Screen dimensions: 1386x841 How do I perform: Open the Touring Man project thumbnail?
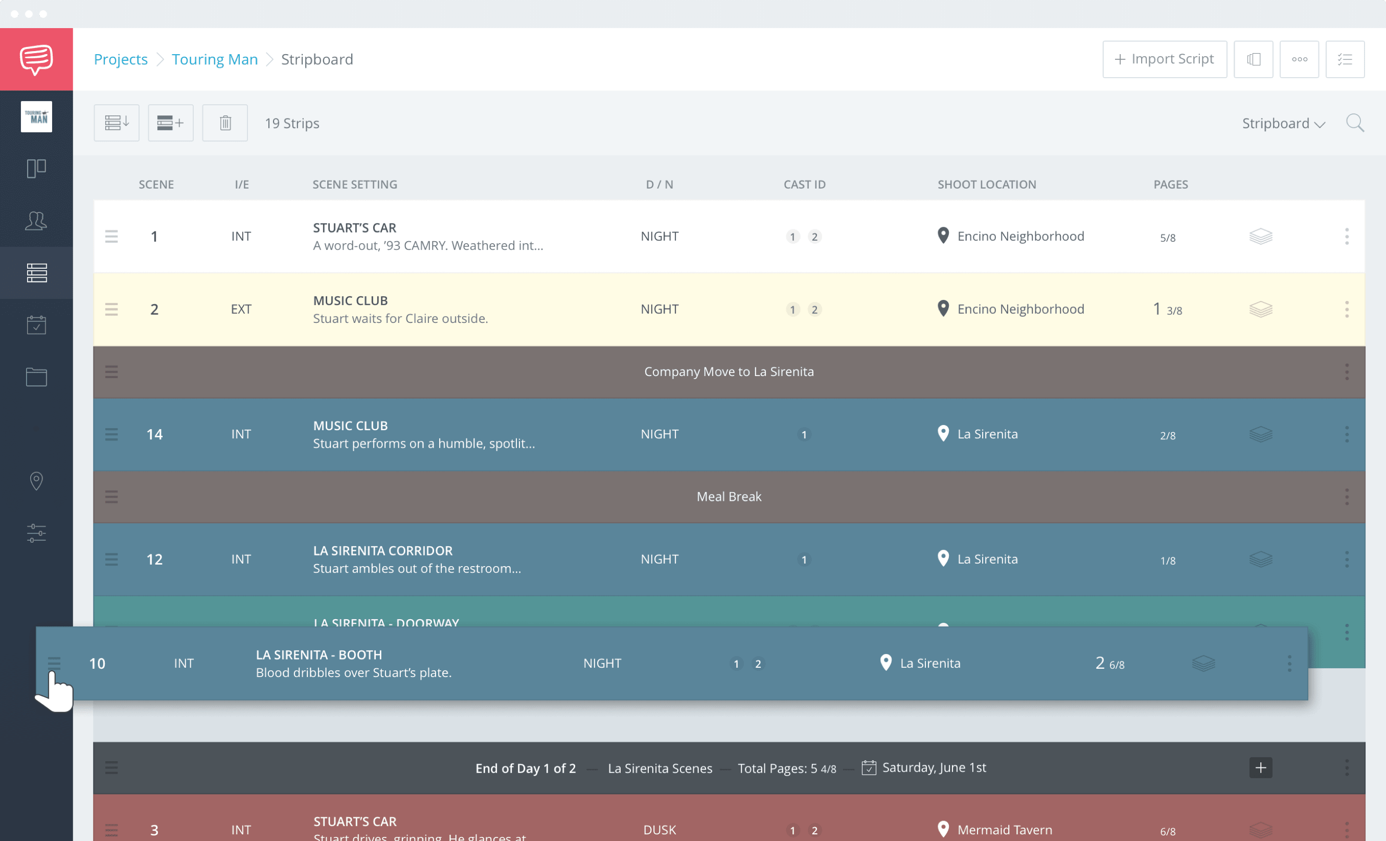[x=36, y=116]
